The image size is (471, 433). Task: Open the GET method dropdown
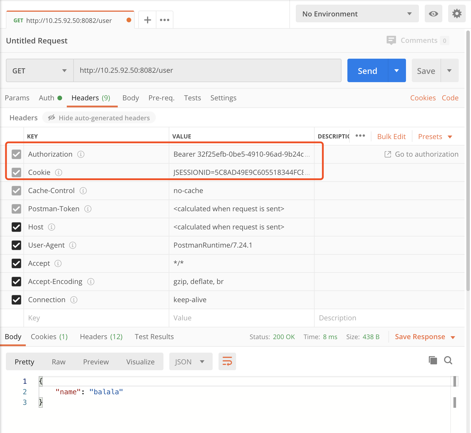tap(40, 70)
